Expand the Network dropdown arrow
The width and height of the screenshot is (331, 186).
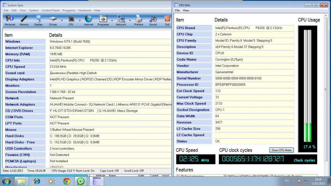[130, 20]
